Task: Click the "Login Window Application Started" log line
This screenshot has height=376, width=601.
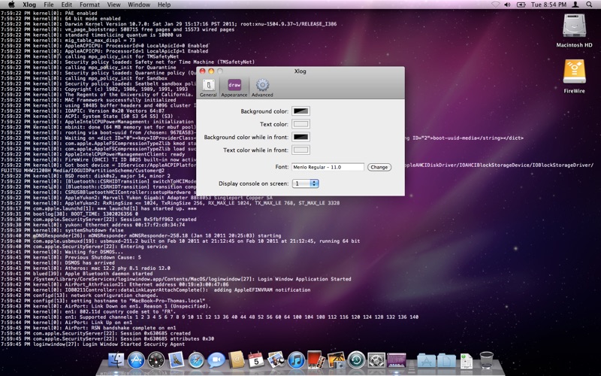Action: 176,279
